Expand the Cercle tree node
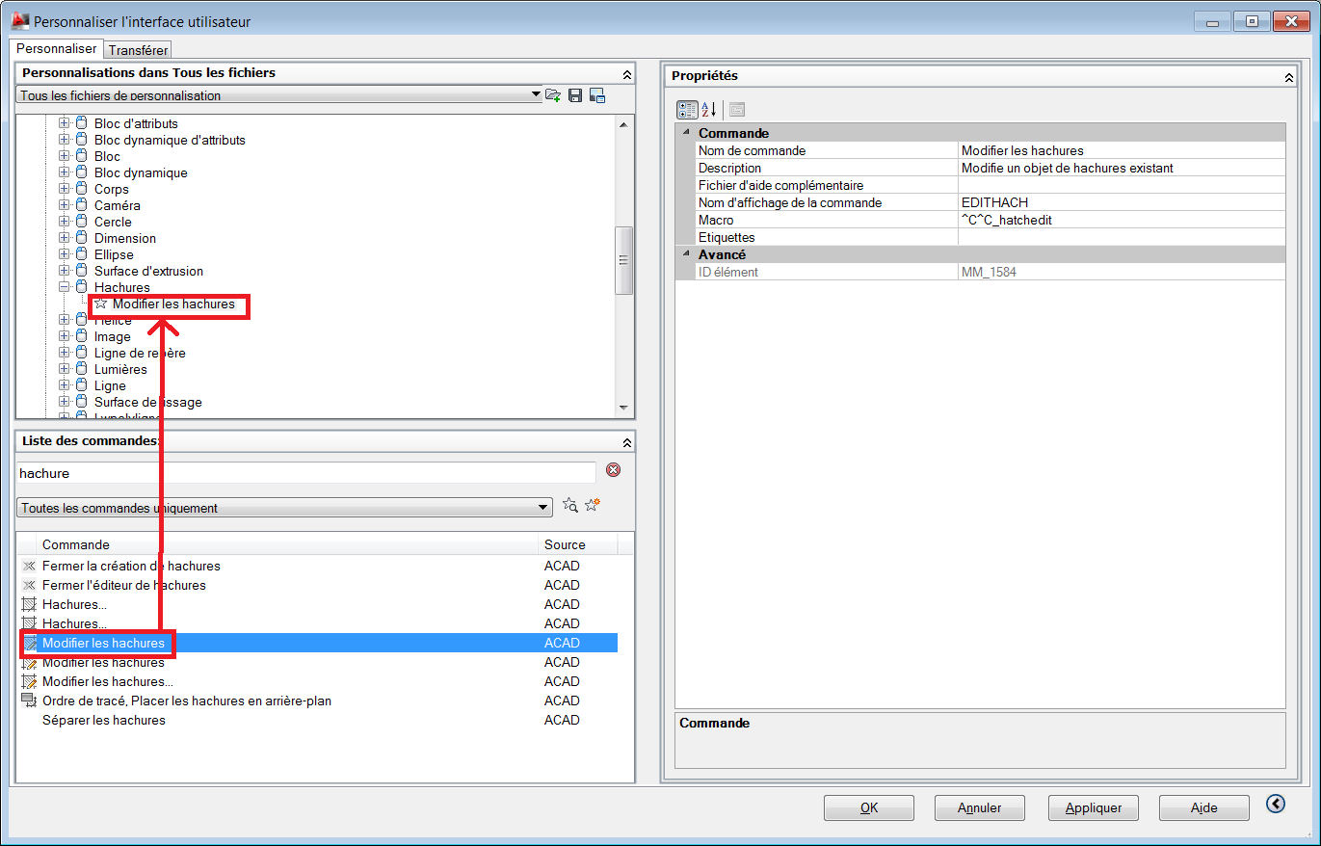The image size is (1321, 846). (65, 222)
